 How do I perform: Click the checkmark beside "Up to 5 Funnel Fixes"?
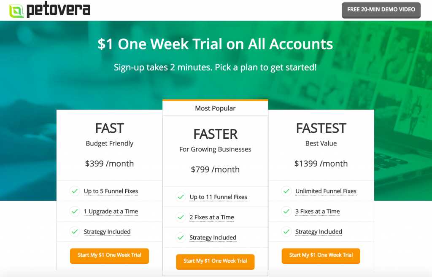coord(75,191)
